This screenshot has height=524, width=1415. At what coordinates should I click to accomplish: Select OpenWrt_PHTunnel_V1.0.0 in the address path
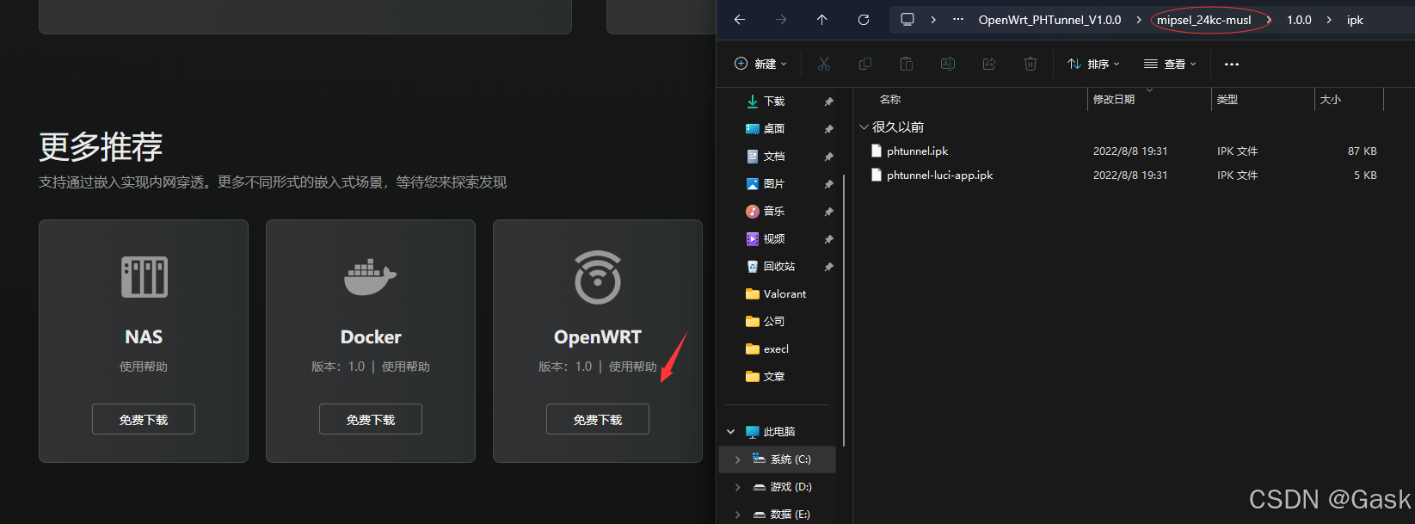tap(1049, 20)
